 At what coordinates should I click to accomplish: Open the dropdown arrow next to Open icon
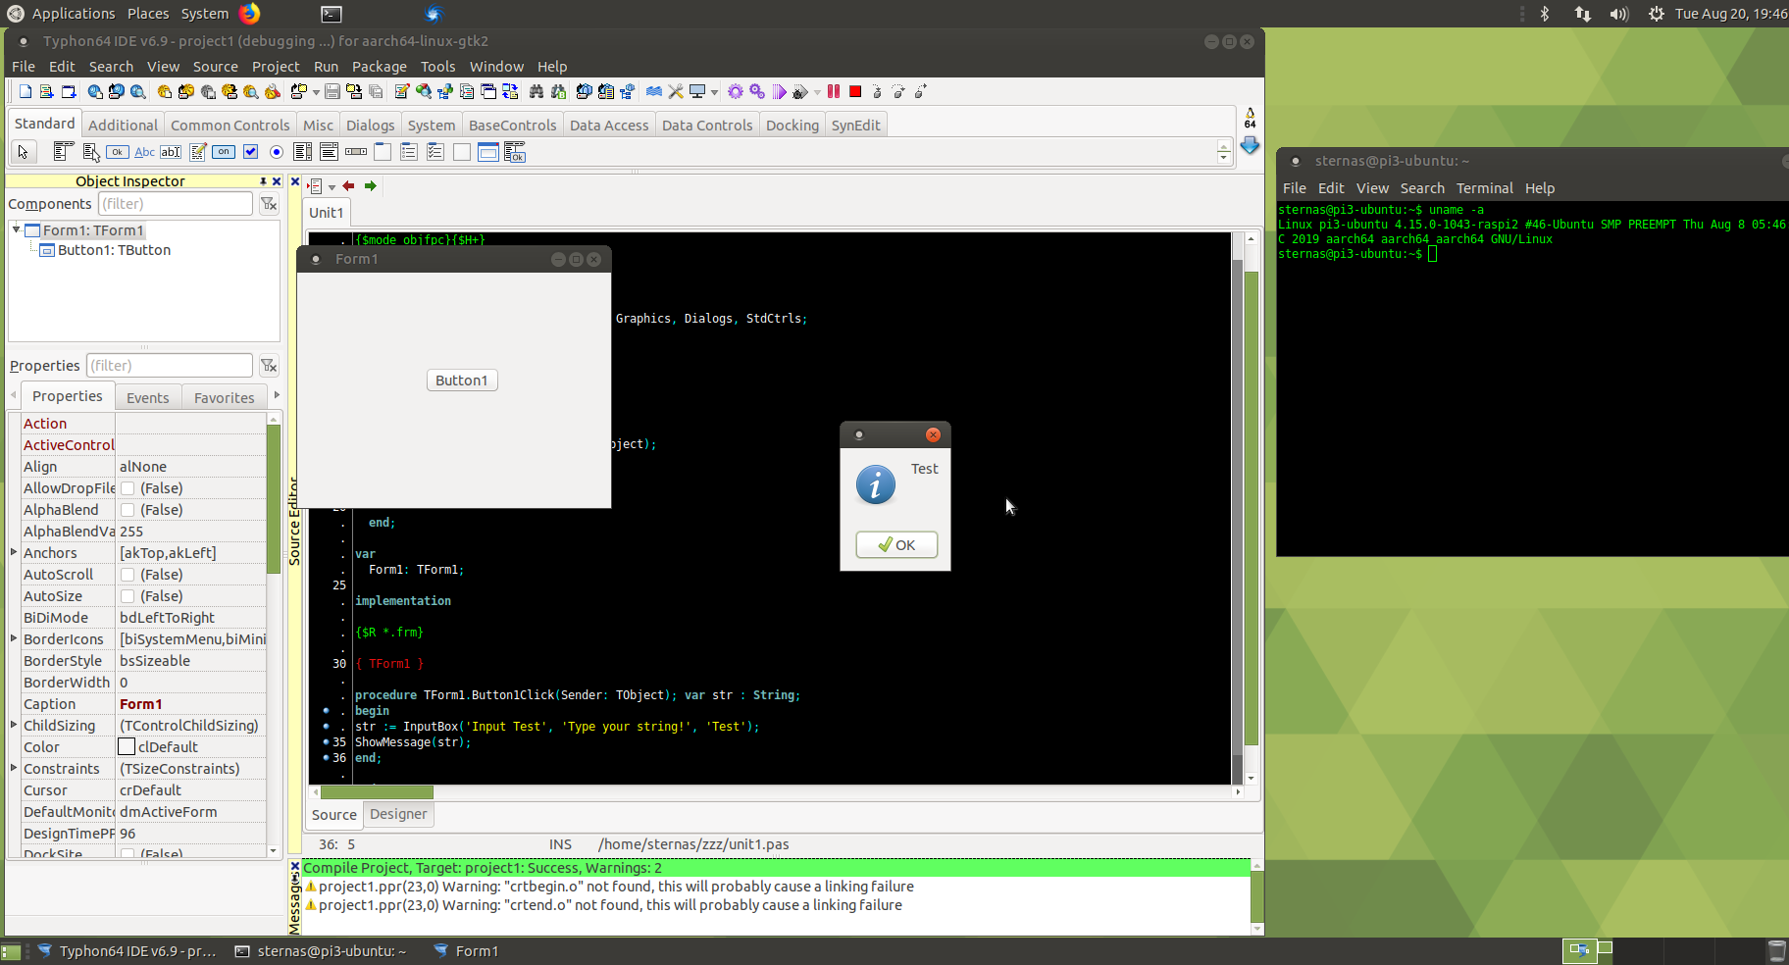click(x=316, y=92)
